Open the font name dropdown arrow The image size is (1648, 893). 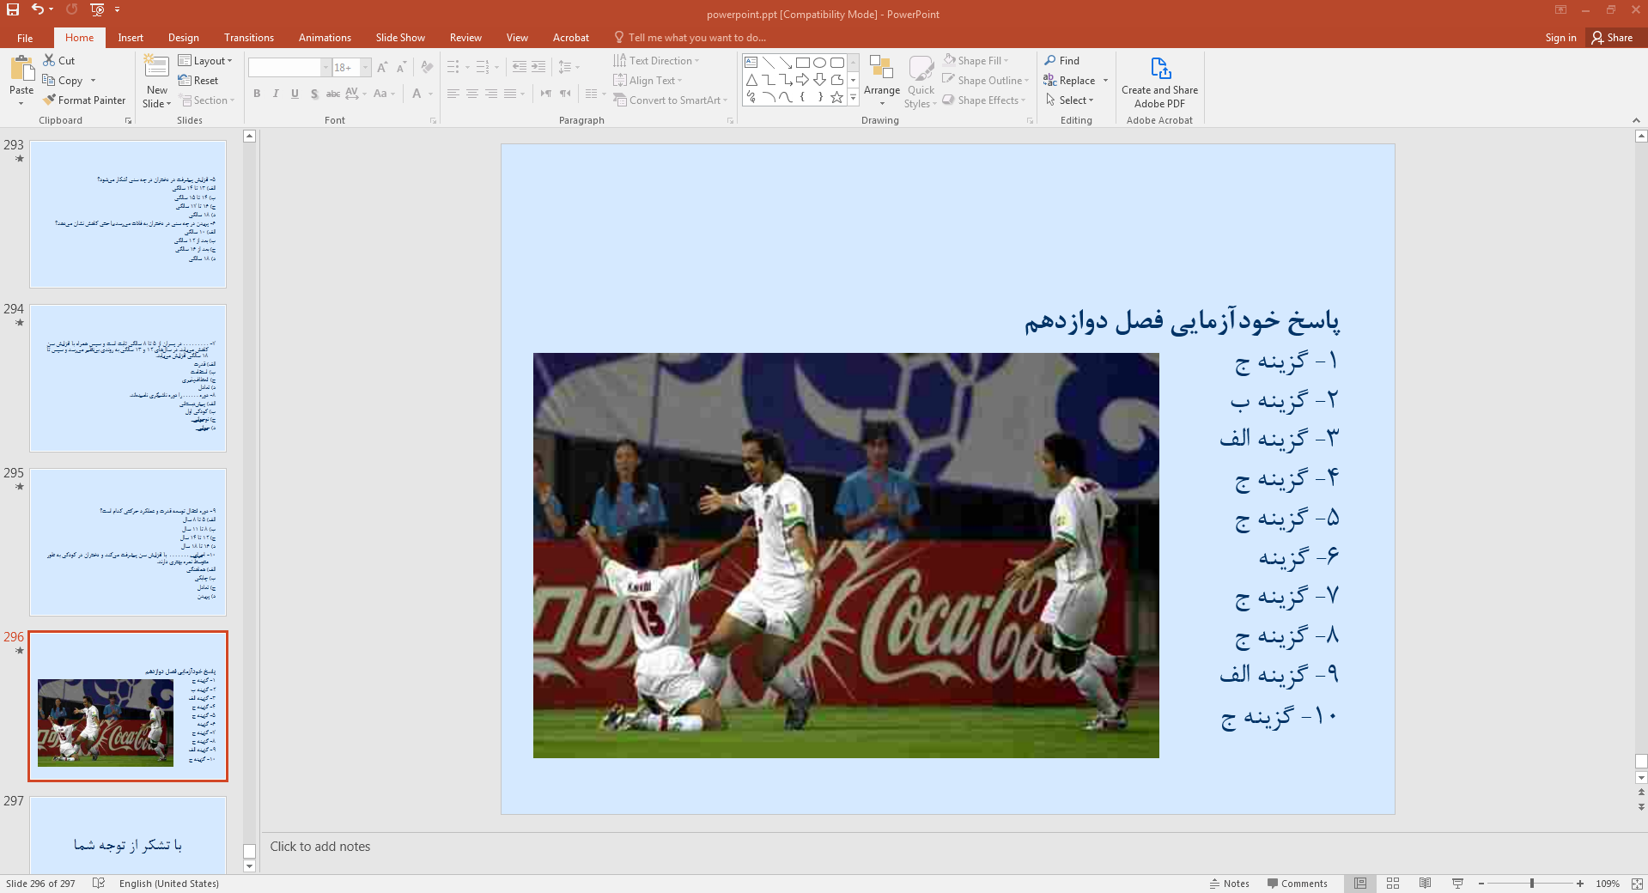[x=326, y=67]
